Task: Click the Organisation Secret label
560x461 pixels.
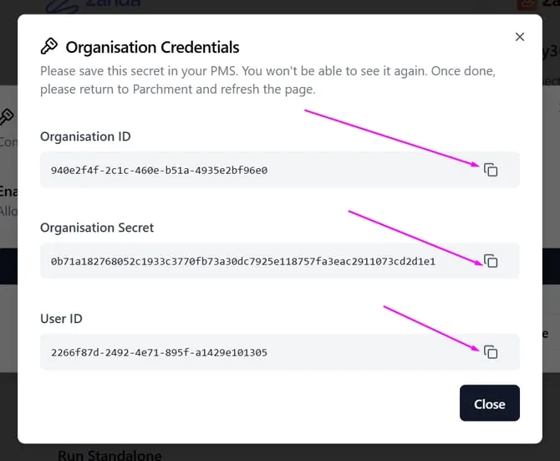Action: tap(97, 228)
